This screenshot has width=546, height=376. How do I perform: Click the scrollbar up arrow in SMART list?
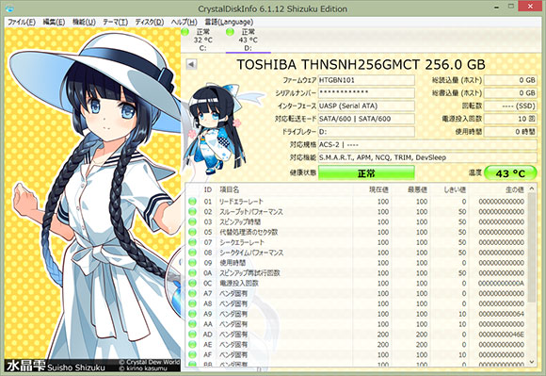tap(532, 188)
